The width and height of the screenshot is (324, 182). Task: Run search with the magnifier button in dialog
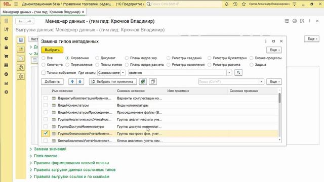pos(238,73)
